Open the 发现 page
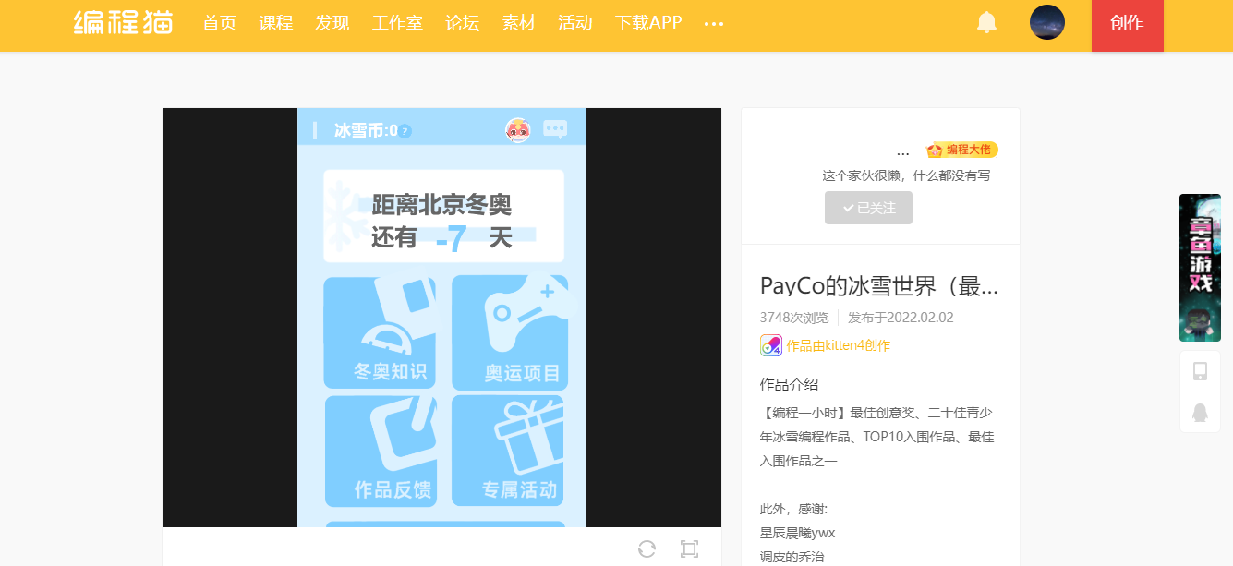This screenshot has width=1233, height=566. [332, 23]
